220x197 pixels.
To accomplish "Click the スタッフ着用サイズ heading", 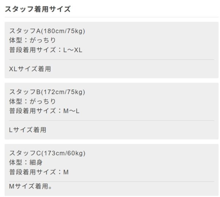I will pyautogui.click(x=38, y=9).
